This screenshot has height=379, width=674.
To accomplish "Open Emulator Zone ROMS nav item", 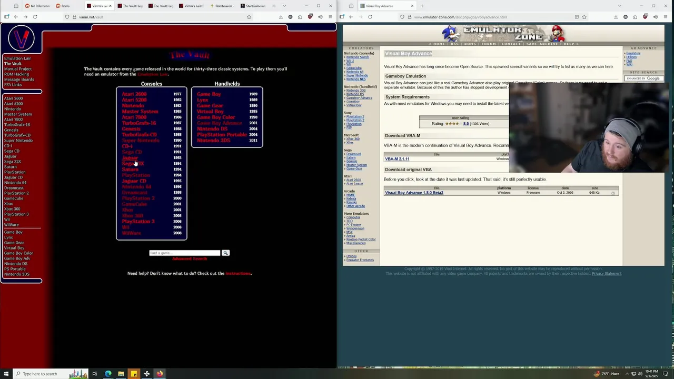I will 470,44.
